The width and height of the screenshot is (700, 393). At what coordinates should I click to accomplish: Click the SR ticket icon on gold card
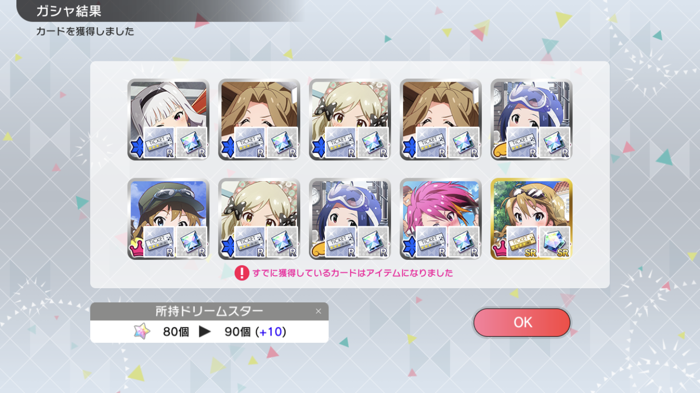pyautogui.click(x=522, y=242)
